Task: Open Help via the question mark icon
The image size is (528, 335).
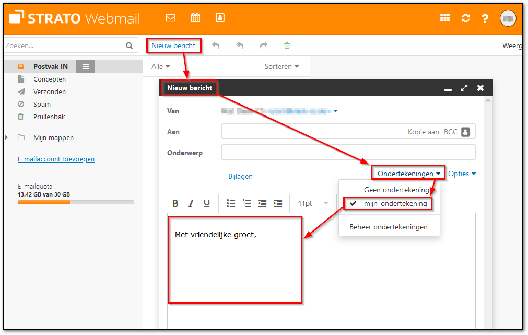Action: coord(485,17)
